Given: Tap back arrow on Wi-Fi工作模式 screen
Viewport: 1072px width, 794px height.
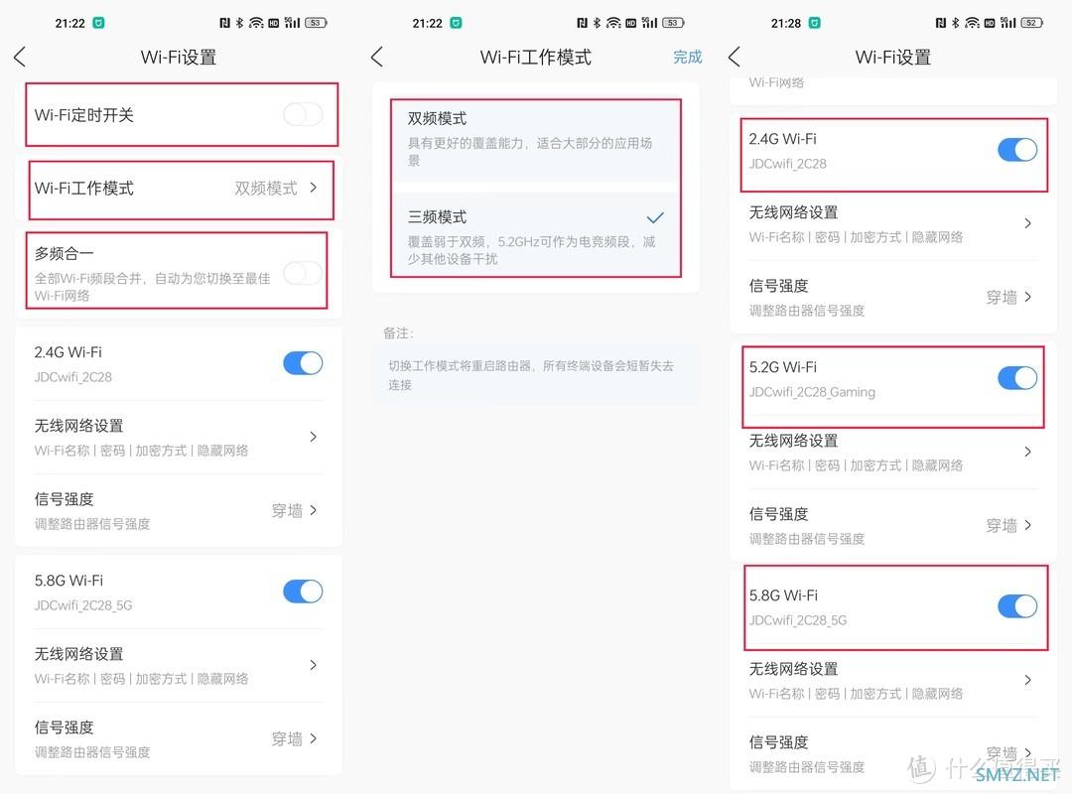Looking at the screenshot, I should tap(377, 57).
